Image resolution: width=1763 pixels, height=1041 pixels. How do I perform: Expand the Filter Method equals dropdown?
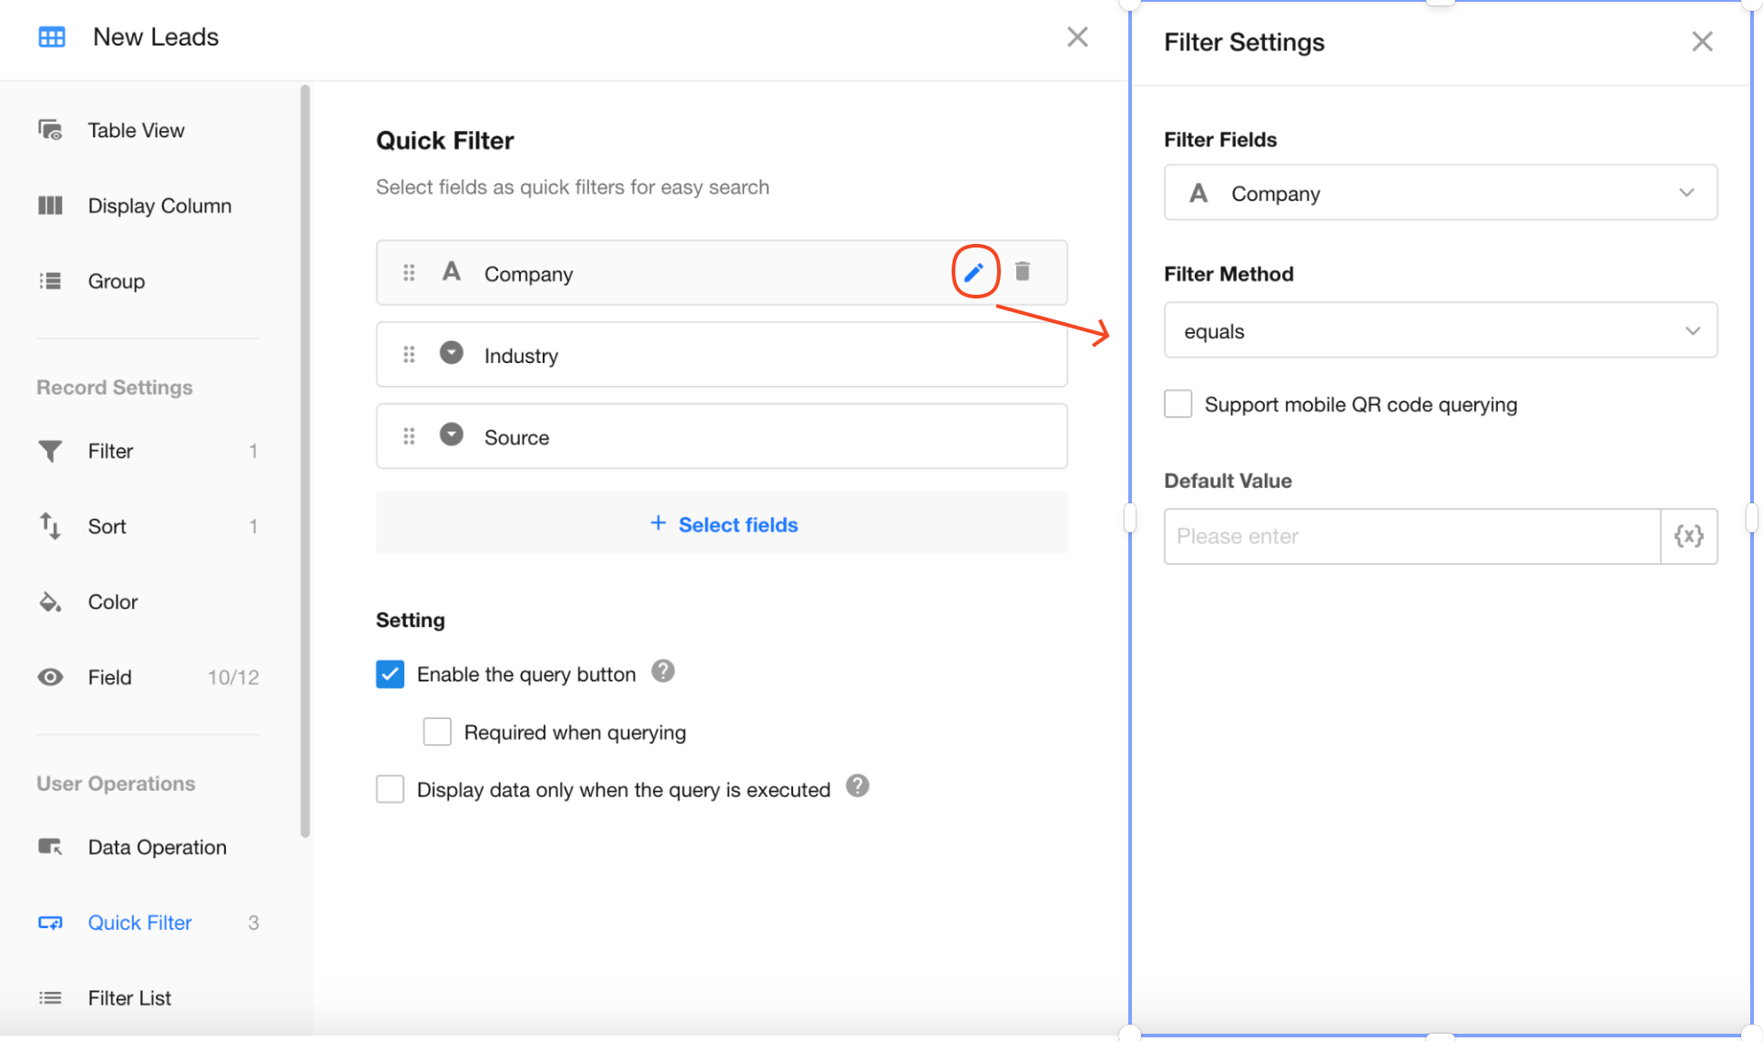pos(1440,331)
